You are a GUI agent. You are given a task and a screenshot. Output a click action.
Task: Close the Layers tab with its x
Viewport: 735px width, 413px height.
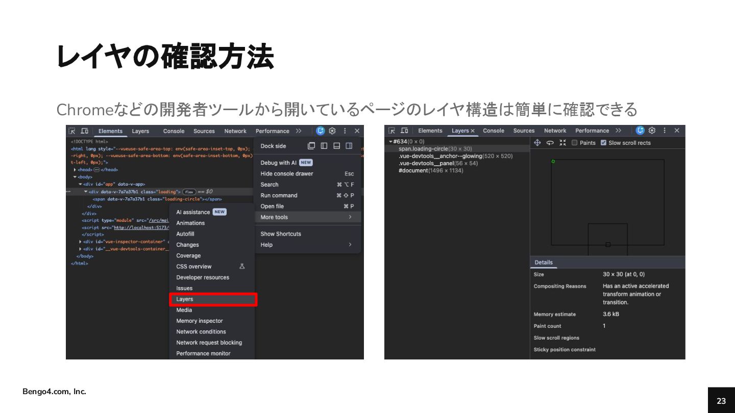click(473, 131)
